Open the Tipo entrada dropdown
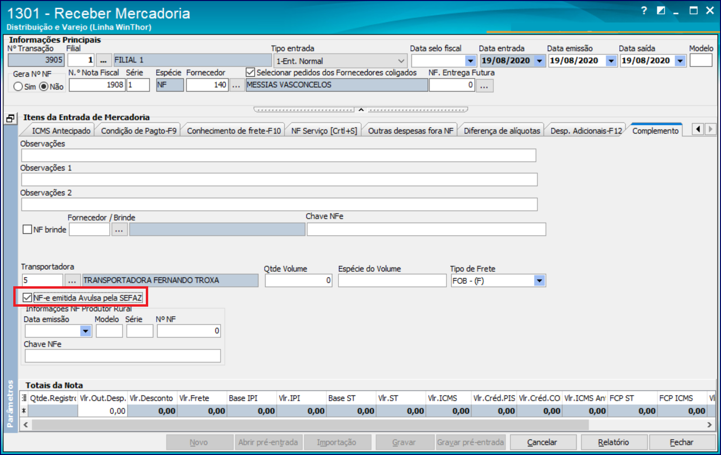721x455 pixels. pyautogui.click(x=401, y=61)
